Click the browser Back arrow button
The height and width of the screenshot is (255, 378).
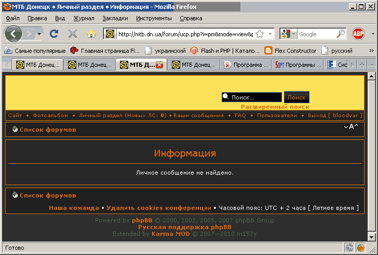[x=14, y=34]
